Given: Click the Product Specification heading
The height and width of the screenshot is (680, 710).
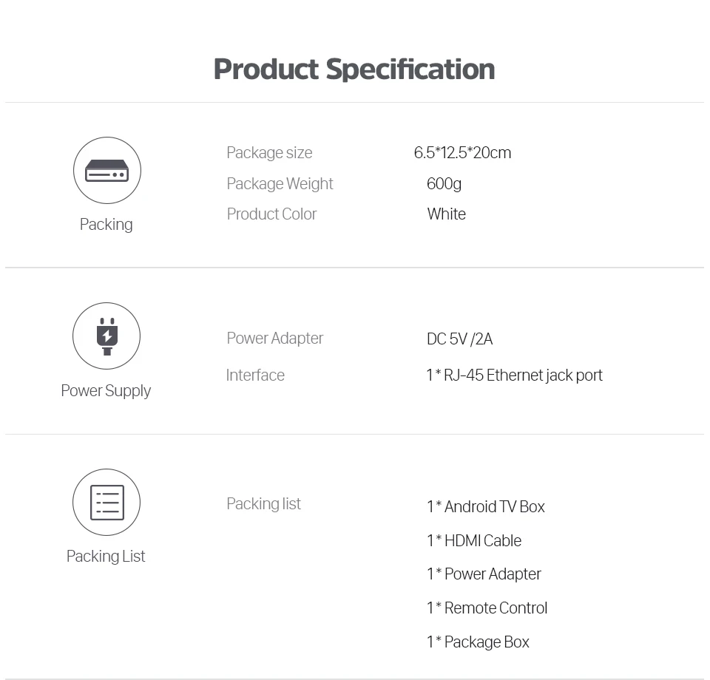Looking at the screenshot, I should [354, 69].
